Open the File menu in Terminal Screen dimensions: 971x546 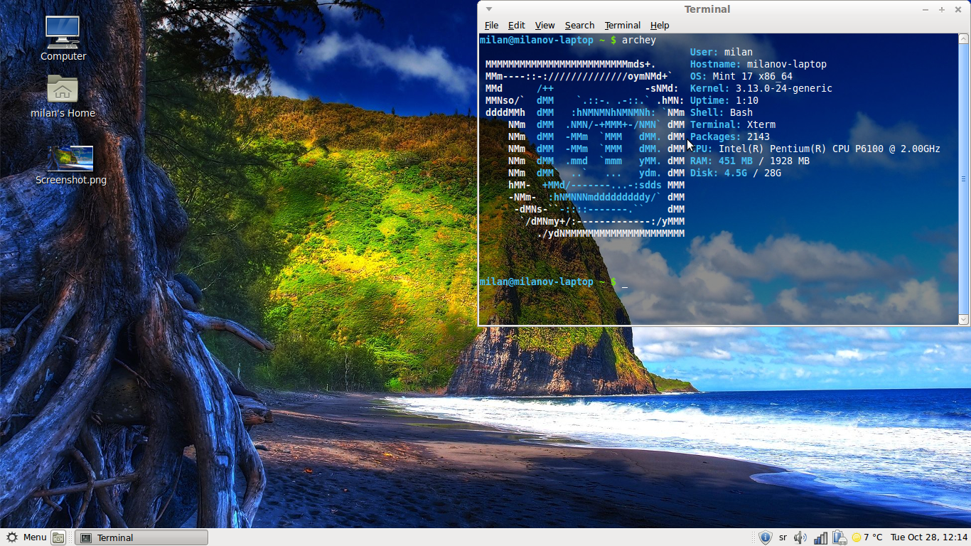click(491, 25)
